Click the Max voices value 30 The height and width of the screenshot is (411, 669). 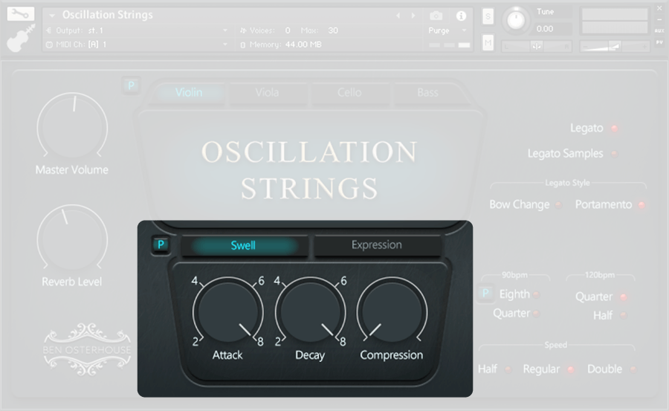333,30
